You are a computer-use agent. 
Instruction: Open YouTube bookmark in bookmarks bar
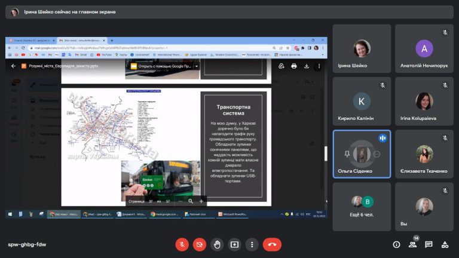point(104,55)
